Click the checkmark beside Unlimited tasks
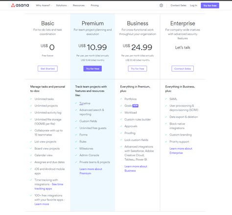The height and width of the screenshot is (215, 232). point(31,99)
